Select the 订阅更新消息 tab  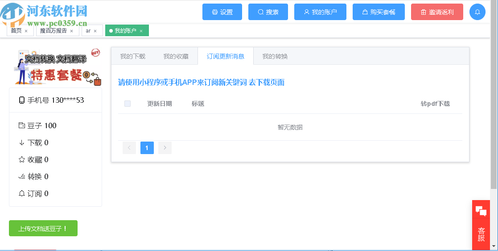click(226, 56)
